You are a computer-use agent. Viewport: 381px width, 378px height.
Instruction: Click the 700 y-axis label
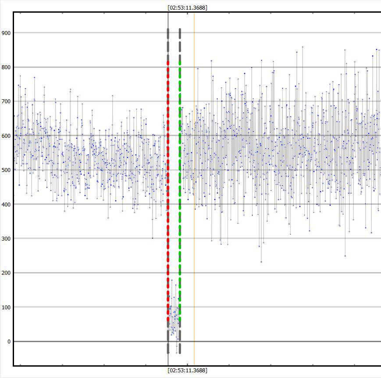(x=6, y=101)
